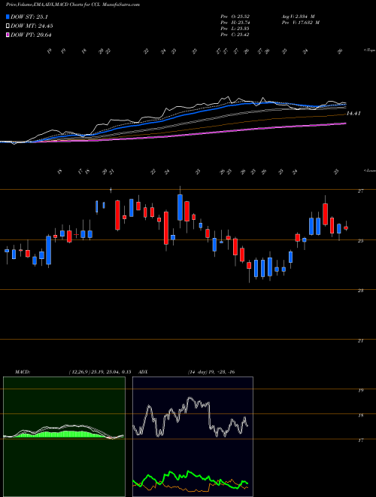Screen dimensions: 376x497
Task: Click the ADX indicator chart panel
Action: [x=193, y=437]
